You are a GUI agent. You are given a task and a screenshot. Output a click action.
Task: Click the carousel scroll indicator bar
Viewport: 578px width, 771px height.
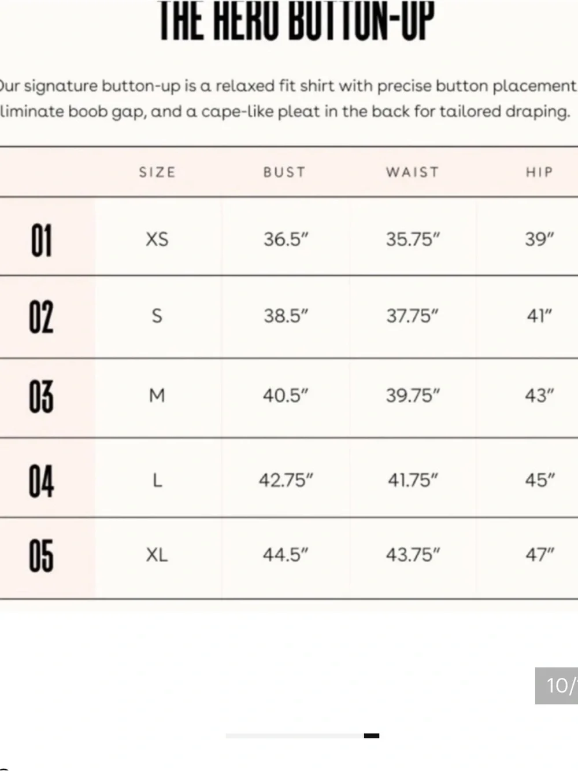click(302, 736)
